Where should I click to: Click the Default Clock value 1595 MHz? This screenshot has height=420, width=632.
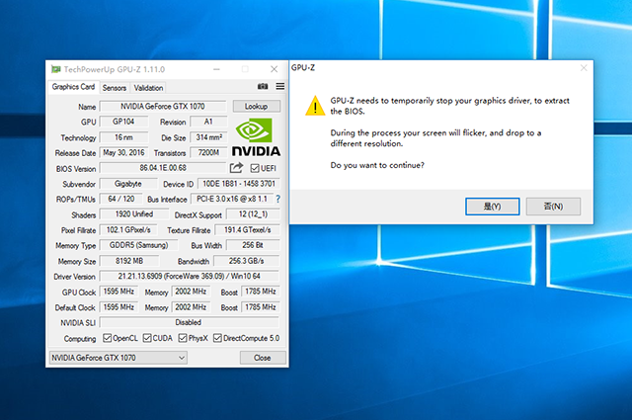click(x=118, y=307)
